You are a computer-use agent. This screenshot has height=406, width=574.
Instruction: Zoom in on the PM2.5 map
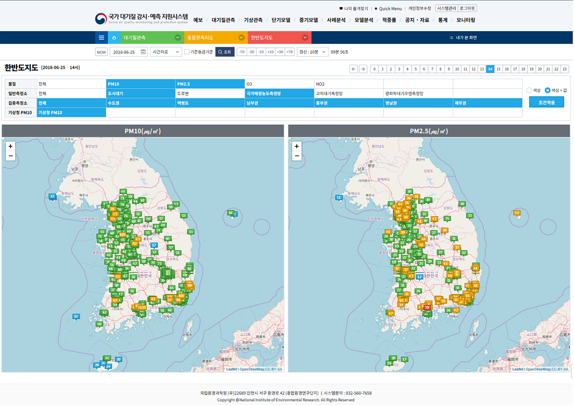point(297,146)
